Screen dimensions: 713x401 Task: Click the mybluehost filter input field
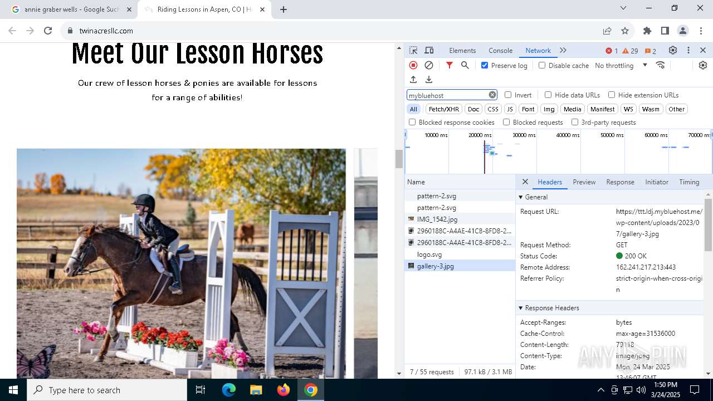(452, 95)
